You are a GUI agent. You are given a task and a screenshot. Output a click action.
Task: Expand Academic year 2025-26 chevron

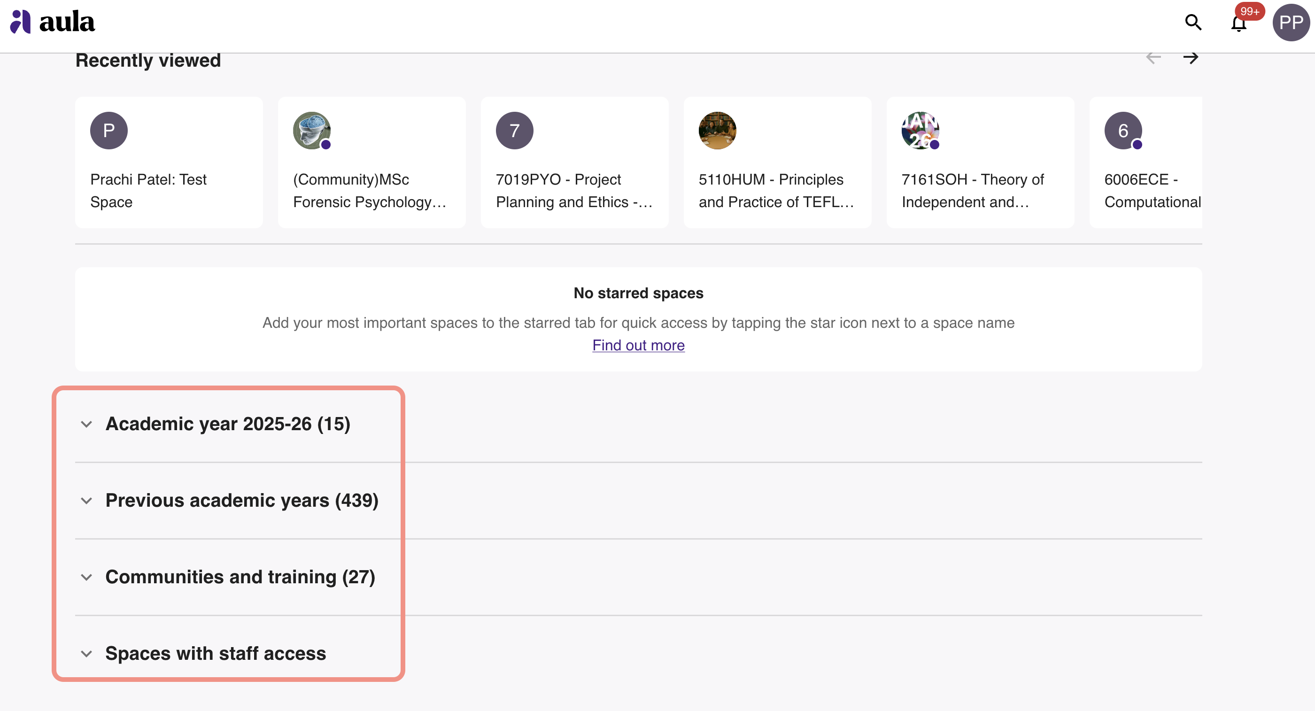86,424
